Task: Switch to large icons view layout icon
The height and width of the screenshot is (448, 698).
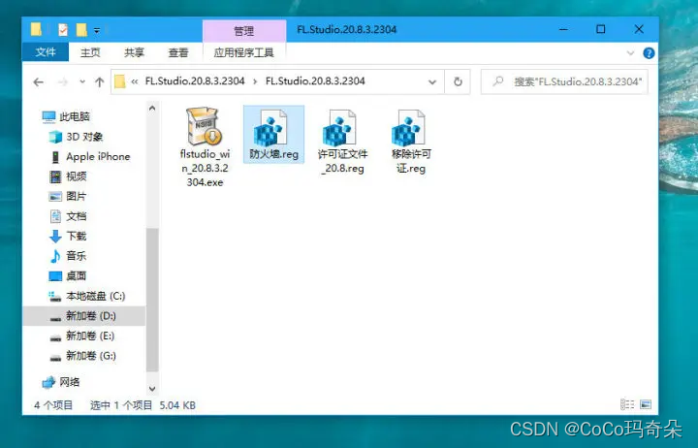Action: point(646,404)
